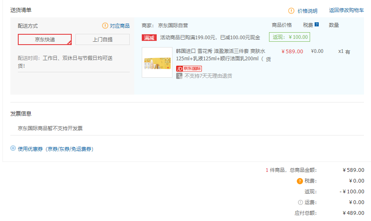Click 京东国际商品暂不支持开发票 notice

tap(50, 128)
